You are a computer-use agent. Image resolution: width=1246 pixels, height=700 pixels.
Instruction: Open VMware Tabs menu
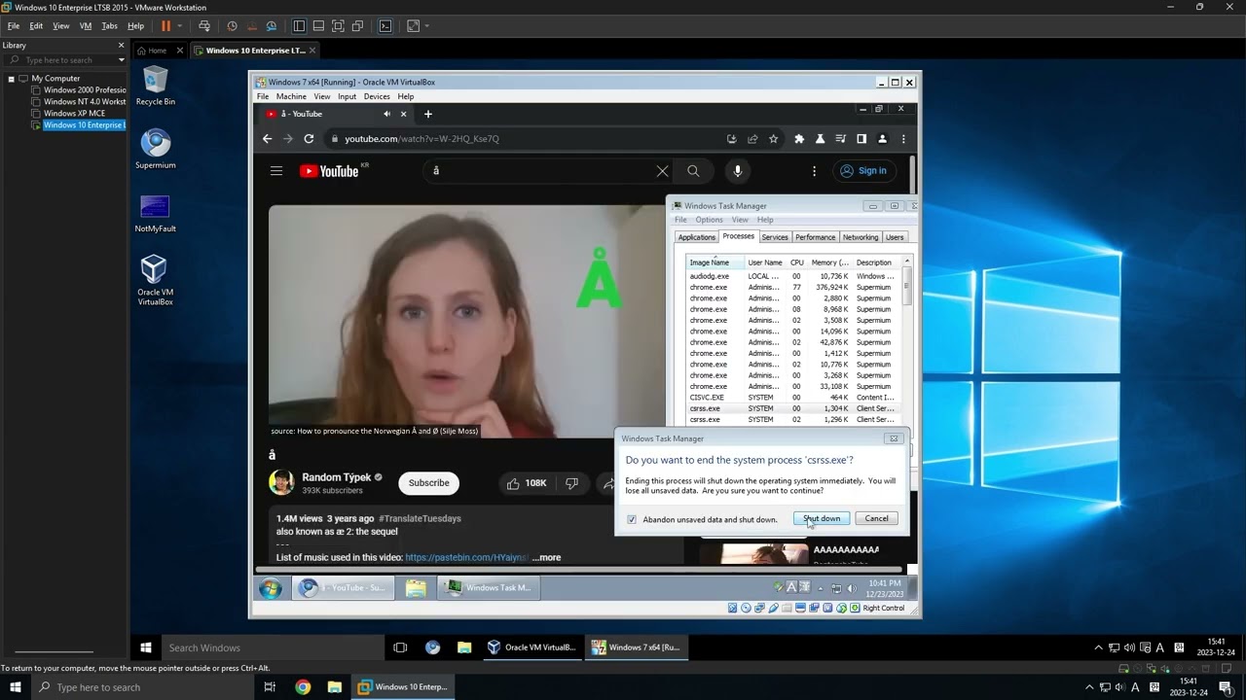109,26
